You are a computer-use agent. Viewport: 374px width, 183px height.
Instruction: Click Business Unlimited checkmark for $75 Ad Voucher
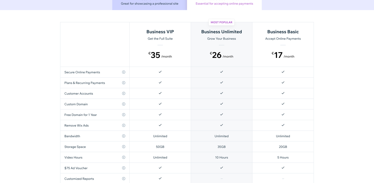click(222, 168)
